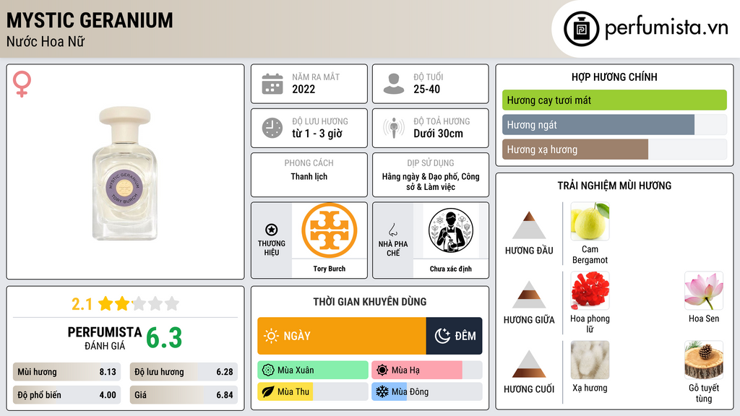This screenshot has height=416, width=740.
Task: Click the orange Tory Burch logo
Action: pos(330,230)
